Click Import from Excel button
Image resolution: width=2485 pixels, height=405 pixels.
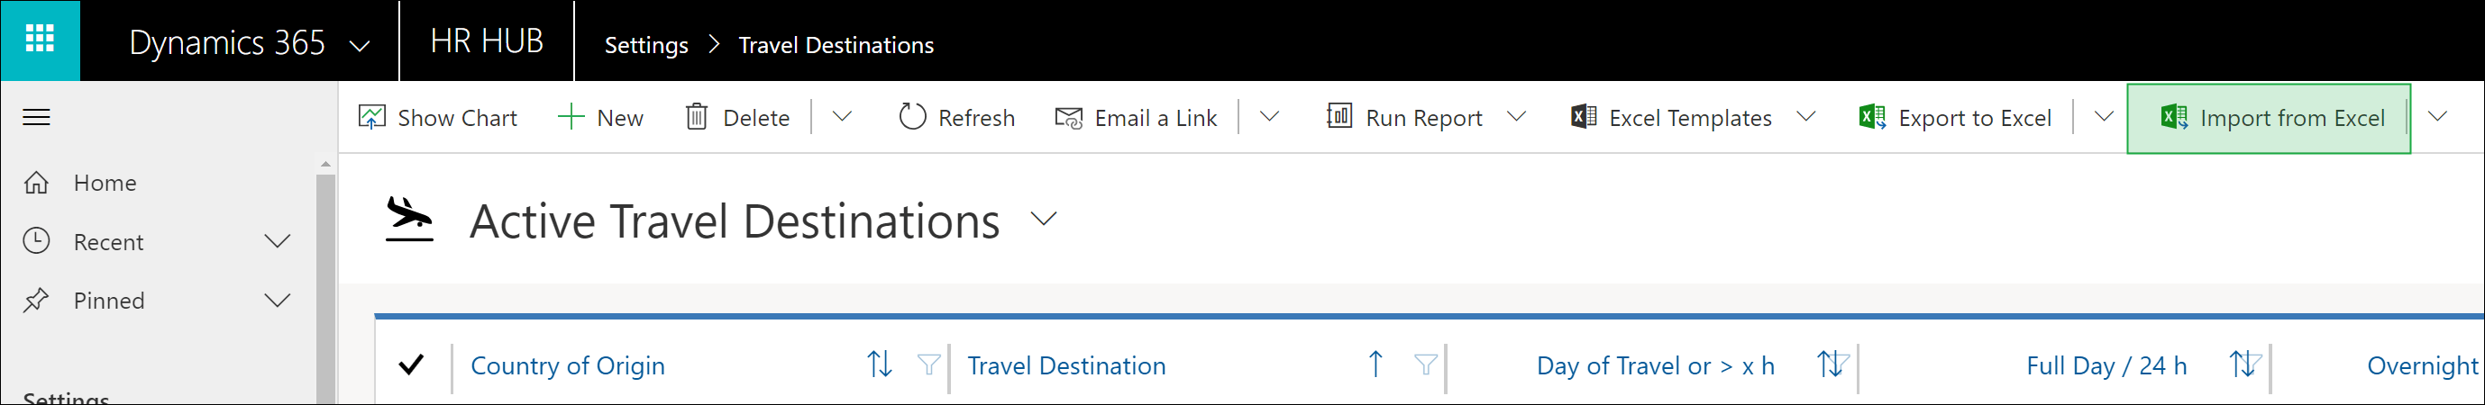(x=2269, y=118)
